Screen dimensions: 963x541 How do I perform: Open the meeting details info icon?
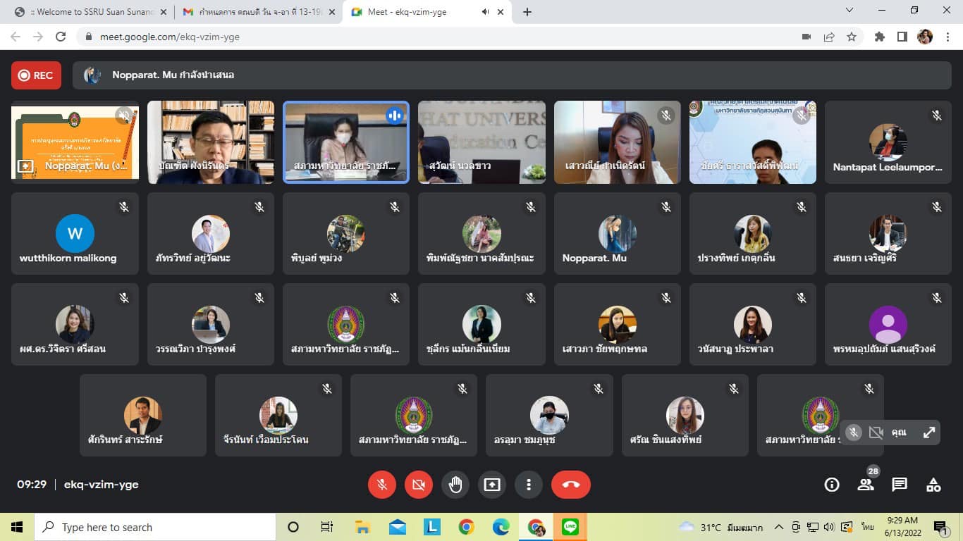[x=832, y=485]
